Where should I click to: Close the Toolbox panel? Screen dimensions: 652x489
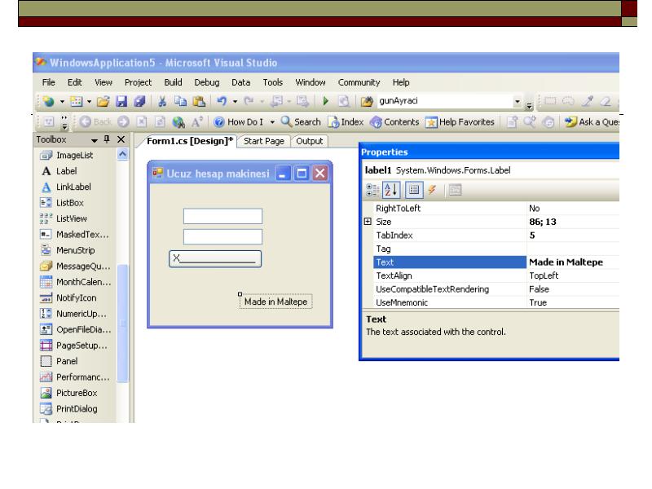click(x=121, y=139)
